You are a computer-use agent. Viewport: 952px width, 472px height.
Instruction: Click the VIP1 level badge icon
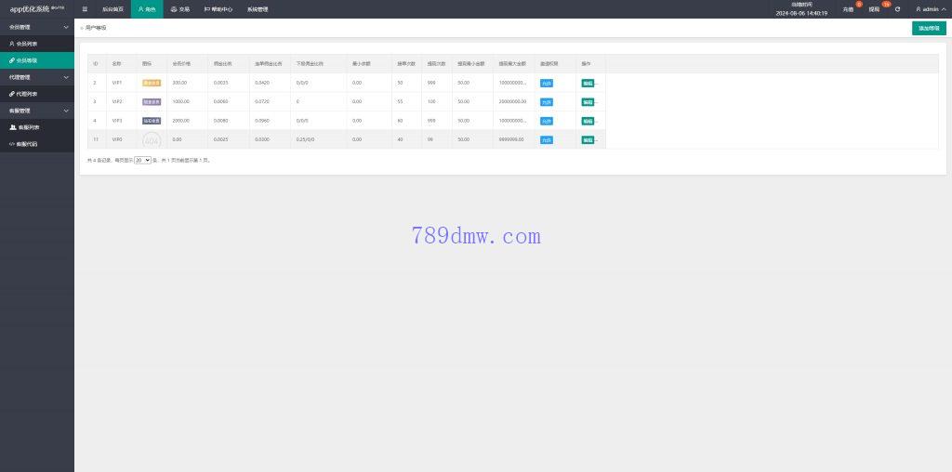coord(152,83)
